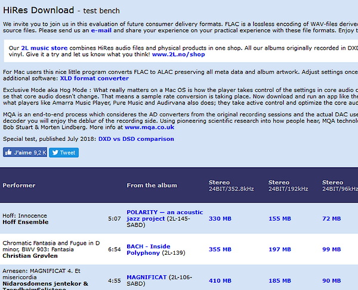
Task: Download Hoff Innocence 72 MB file
Action: (332, 218)
